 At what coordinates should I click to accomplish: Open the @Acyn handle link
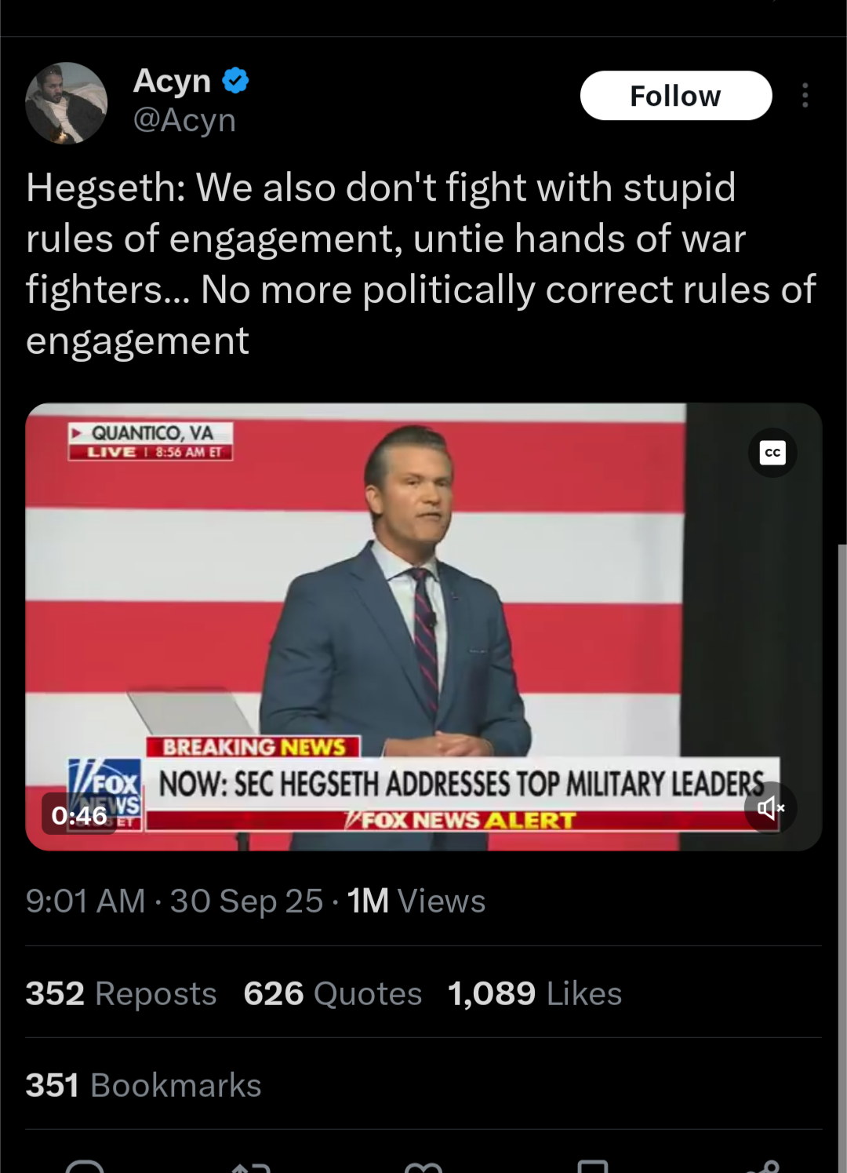click(x=184, y=120)
